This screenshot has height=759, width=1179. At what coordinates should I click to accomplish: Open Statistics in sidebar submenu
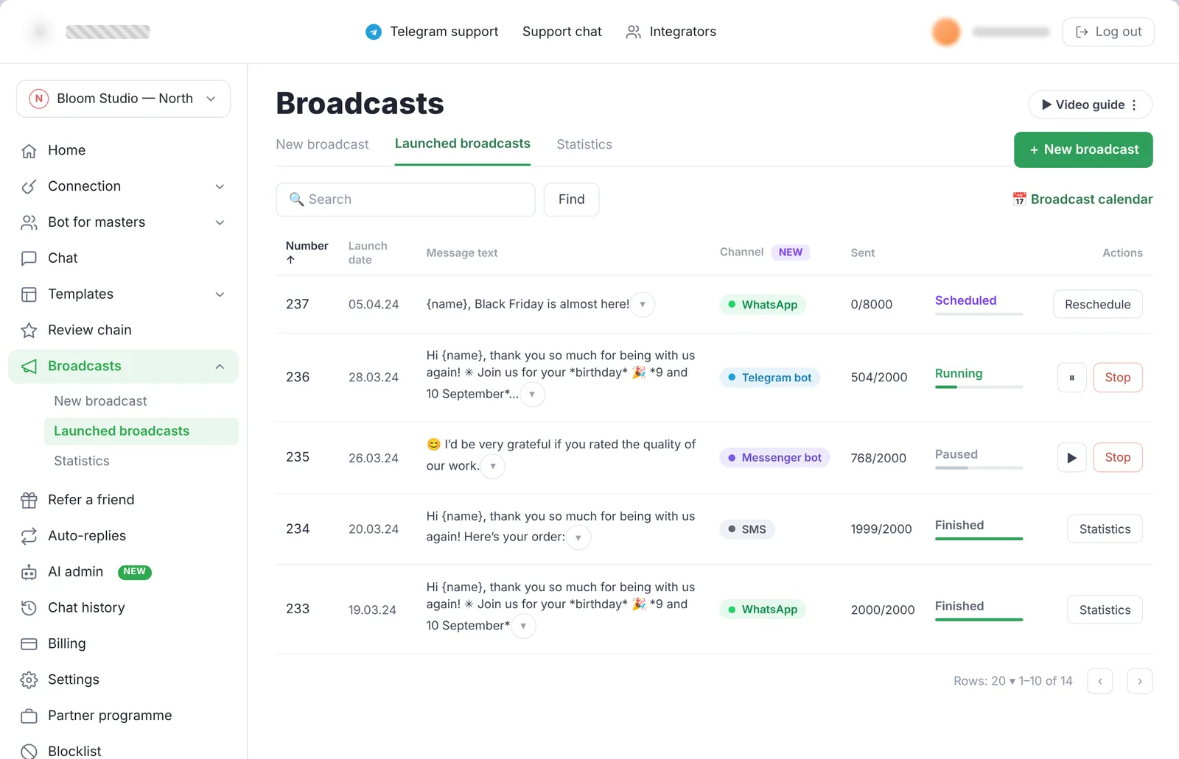(x=82, y=461)
